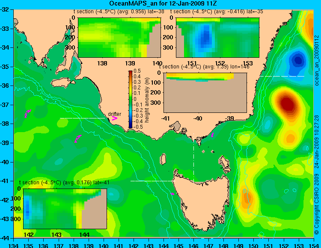Image resolution: width=321 pixels, height=248 pixels.
Task: Click the '134' label on the bottom longitude axis
Action: pos(14,245)
